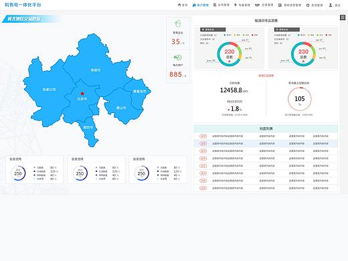The width and height of the screenshot is (348, 261).
Task: Click the green user icon above 885
Action: tap(177, 58)
